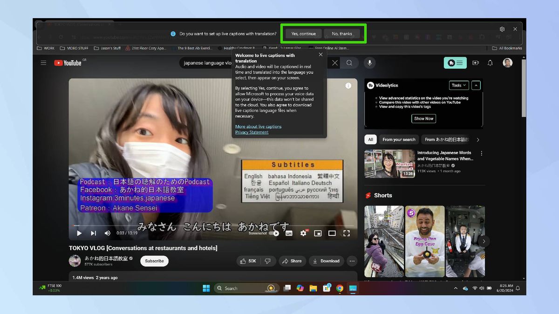Skip to next video with the player icon

point(93,233)
